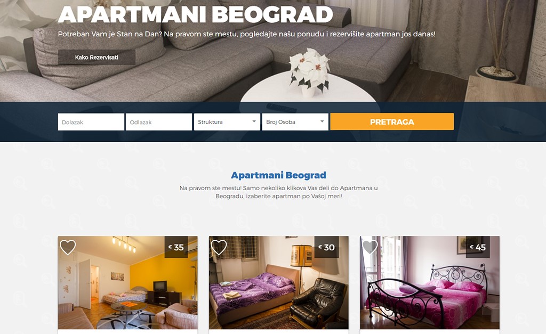This screenshot has width=546, height=334.
Task: Favorite the €30 apartment with heart icon
Action: tap(219, 247)
